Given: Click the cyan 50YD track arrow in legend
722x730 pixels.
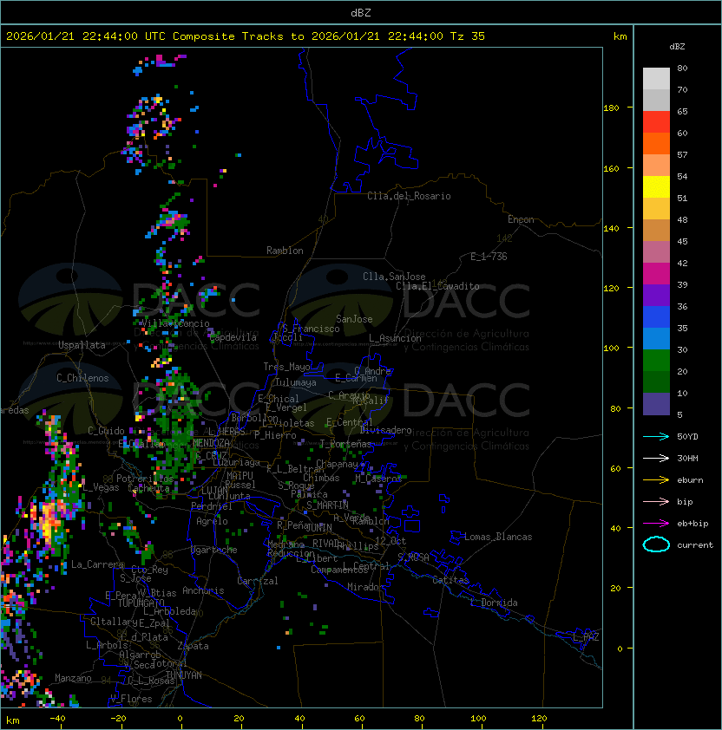Looking at the screenshot, I should 656,437.
